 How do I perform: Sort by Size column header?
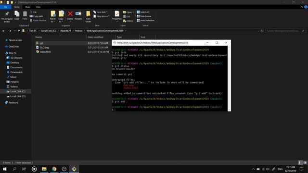(x=147, y=37)
